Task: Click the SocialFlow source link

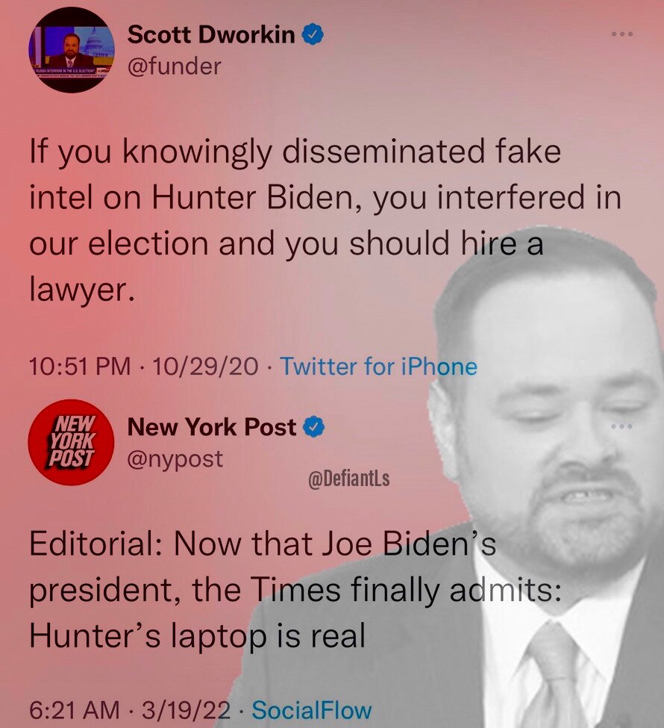Action: pos(311,710)
